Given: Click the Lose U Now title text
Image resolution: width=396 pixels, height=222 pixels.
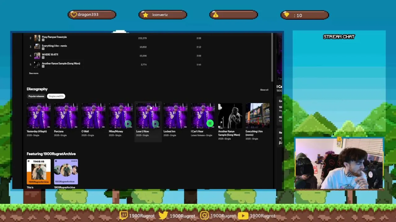Looking at the screenshot, I should pos(142,131).
